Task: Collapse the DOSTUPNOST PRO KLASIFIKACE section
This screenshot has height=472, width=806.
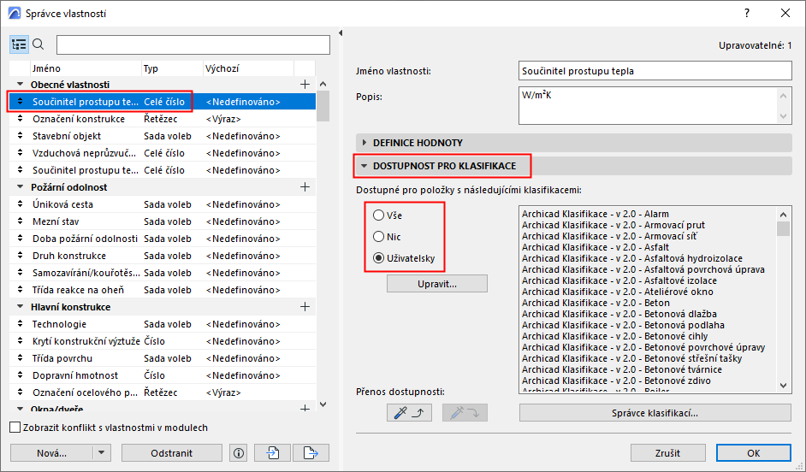Action: click(364, 166)
